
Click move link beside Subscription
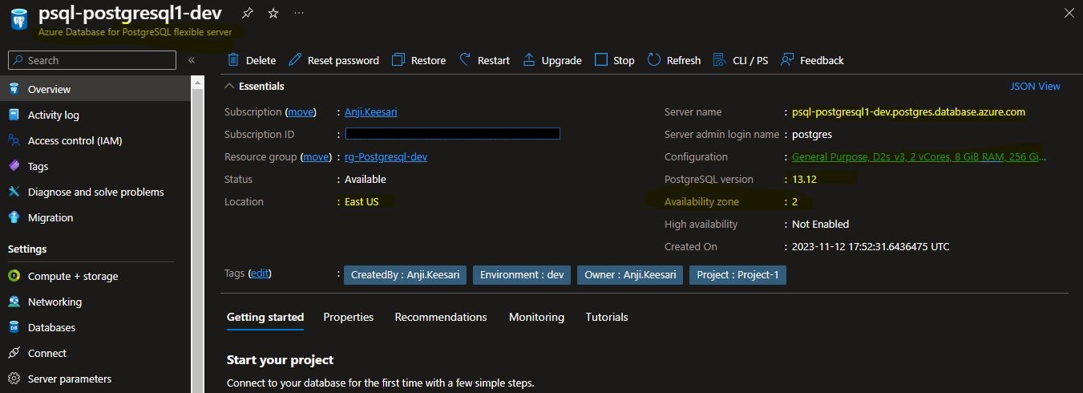coord(301,111)
